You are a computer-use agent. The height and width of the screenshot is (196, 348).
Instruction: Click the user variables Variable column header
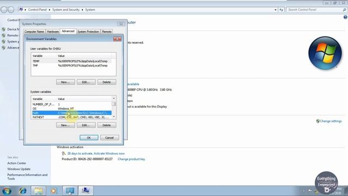coord(44,56)
